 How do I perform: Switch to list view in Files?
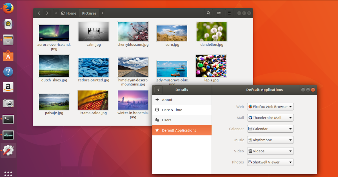click(219, 13)
